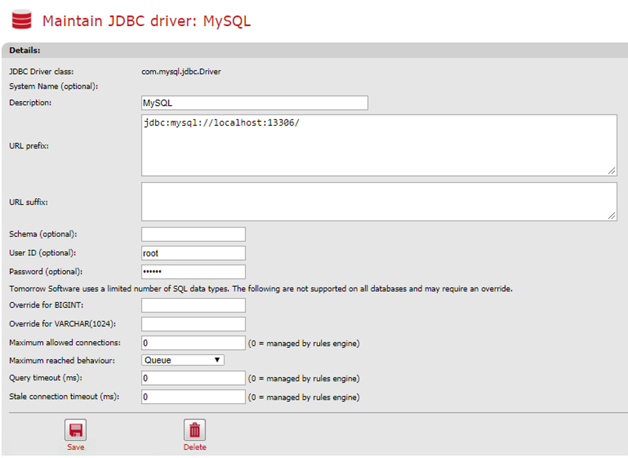Click the Schema (optional) input box
This screenshot has width=628, height=458.
coord(193,234)
